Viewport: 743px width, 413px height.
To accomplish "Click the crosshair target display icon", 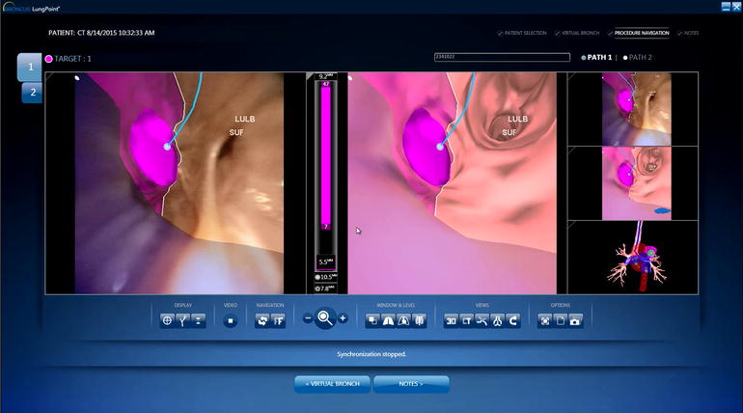I will pyautogui.click(x=167, y=320).
